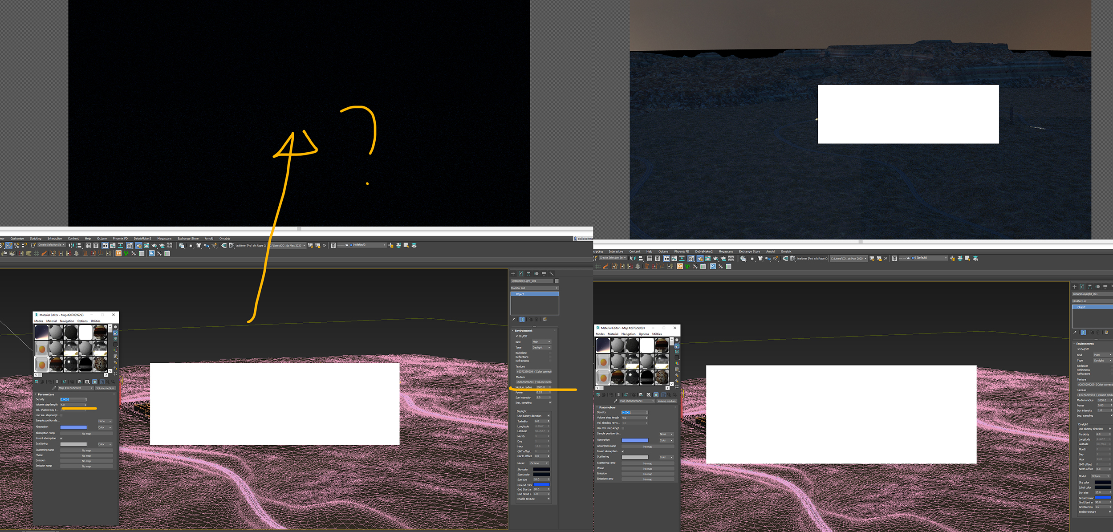Open the Octane menu

102,239
